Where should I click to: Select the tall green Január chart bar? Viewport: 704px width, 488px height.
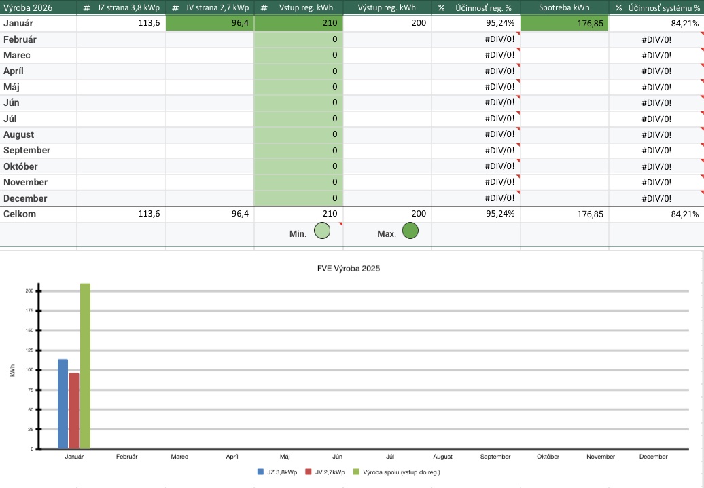click(85, 367)
